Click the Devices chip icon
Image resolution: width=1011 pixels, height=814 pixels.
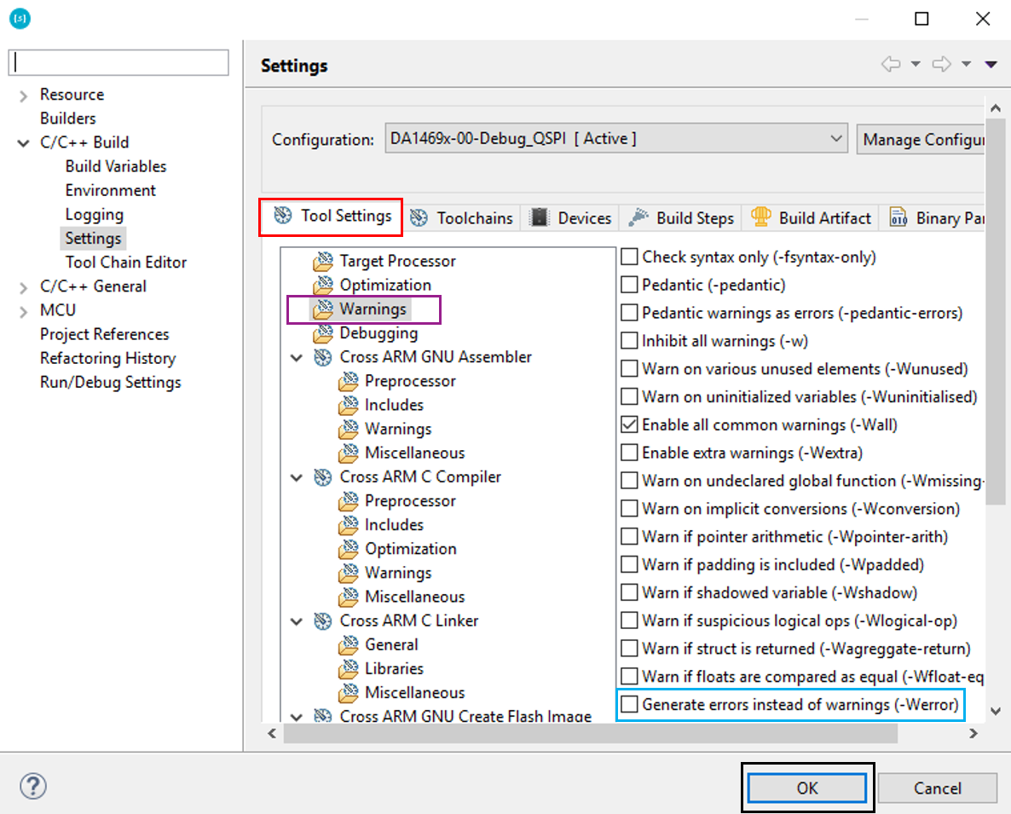point(539,217)
